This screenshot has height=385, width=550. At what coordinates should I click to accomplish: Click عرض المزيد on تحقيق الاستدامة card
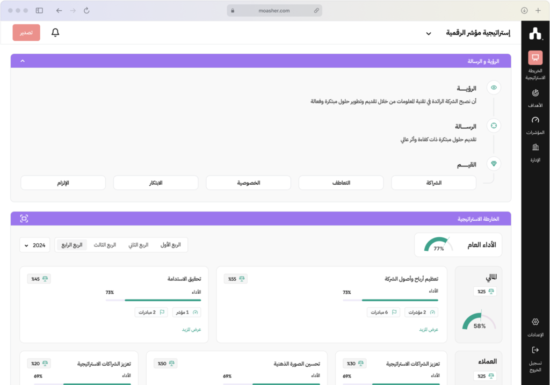click(192, 330)
